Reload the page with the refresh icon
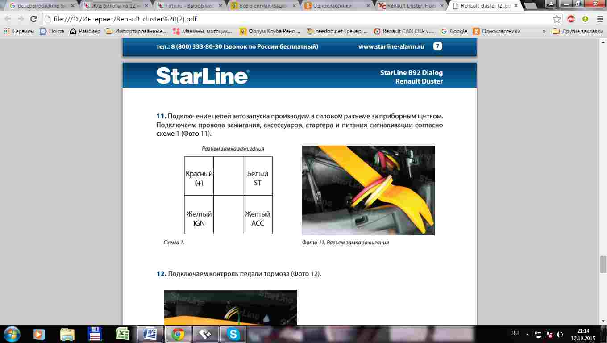 click(x=33, y=19)
